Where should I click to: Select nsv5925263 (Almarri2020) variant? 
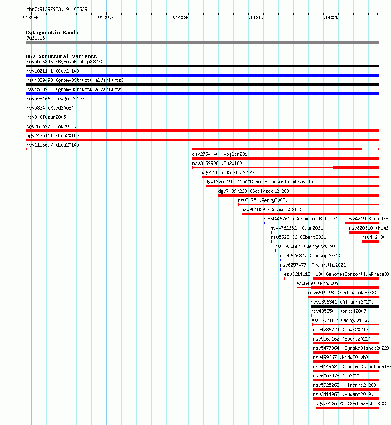pos(345,385)
